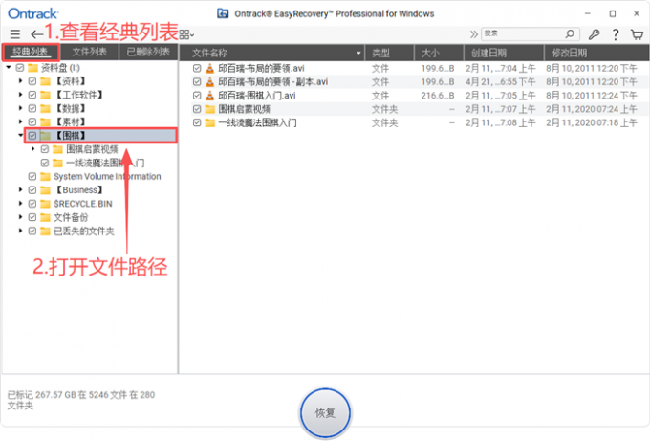Open the help question mark
Image resolution: width=650 pixels, height=441 pixels.
coord(616,34)
